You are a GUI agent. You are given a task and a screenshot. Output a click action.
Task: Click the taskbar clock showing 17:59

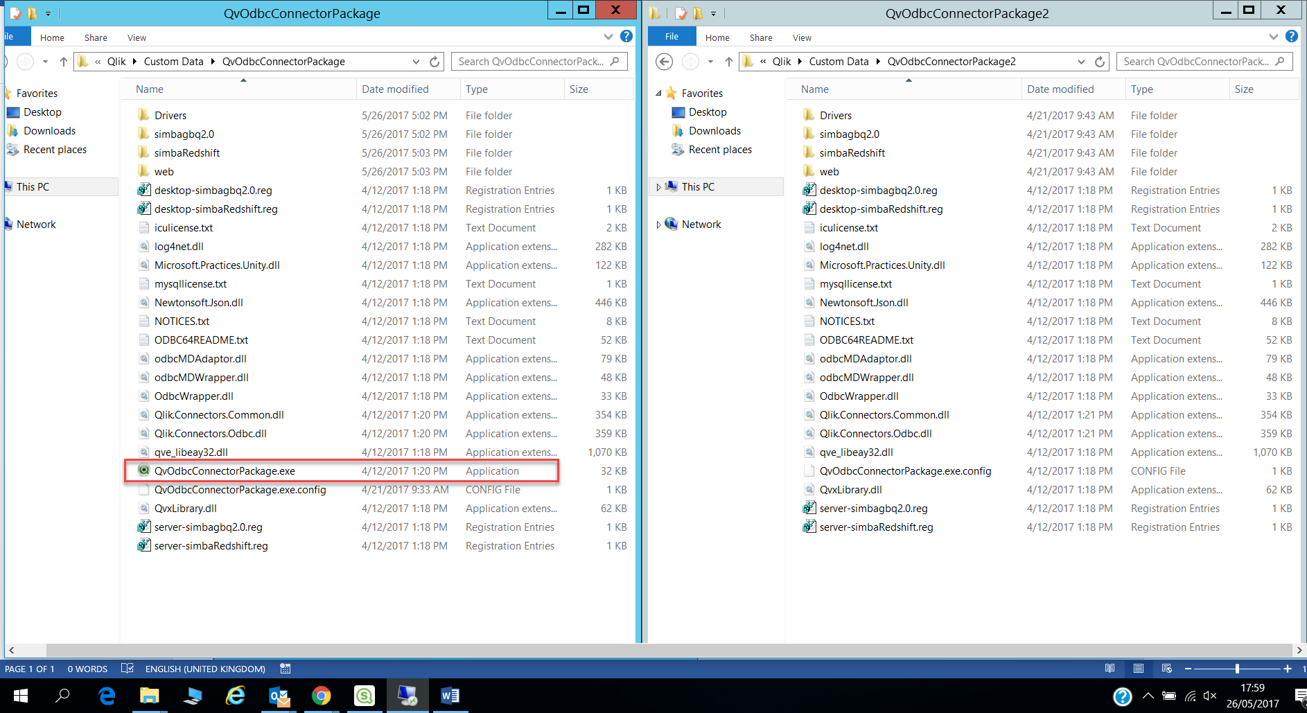click(x=1252, y=688)
